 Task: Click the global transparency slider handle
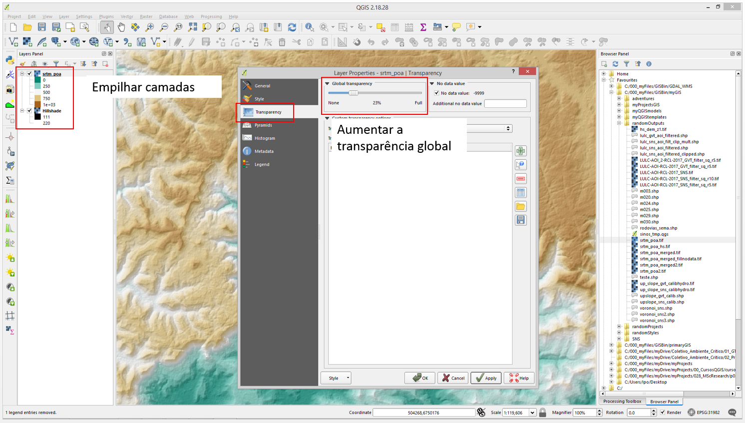pyautogui.click(x=354, y=93)
